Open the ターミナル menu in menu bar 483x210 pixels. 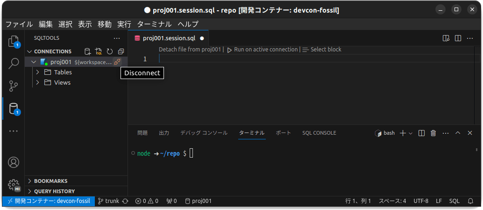(154, 24)
